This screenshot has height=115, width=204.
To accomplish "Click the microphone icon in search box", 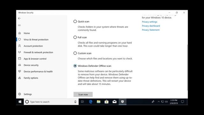I will tap(75, 102).
